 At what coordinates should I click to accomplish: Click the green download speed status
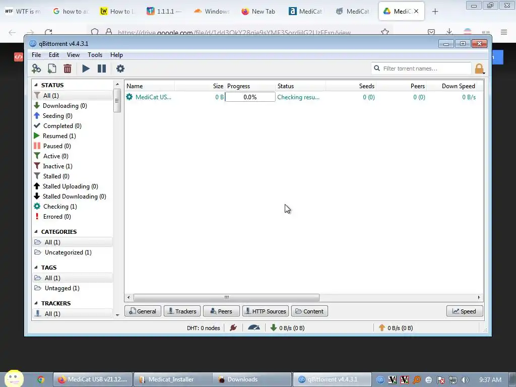287,328
